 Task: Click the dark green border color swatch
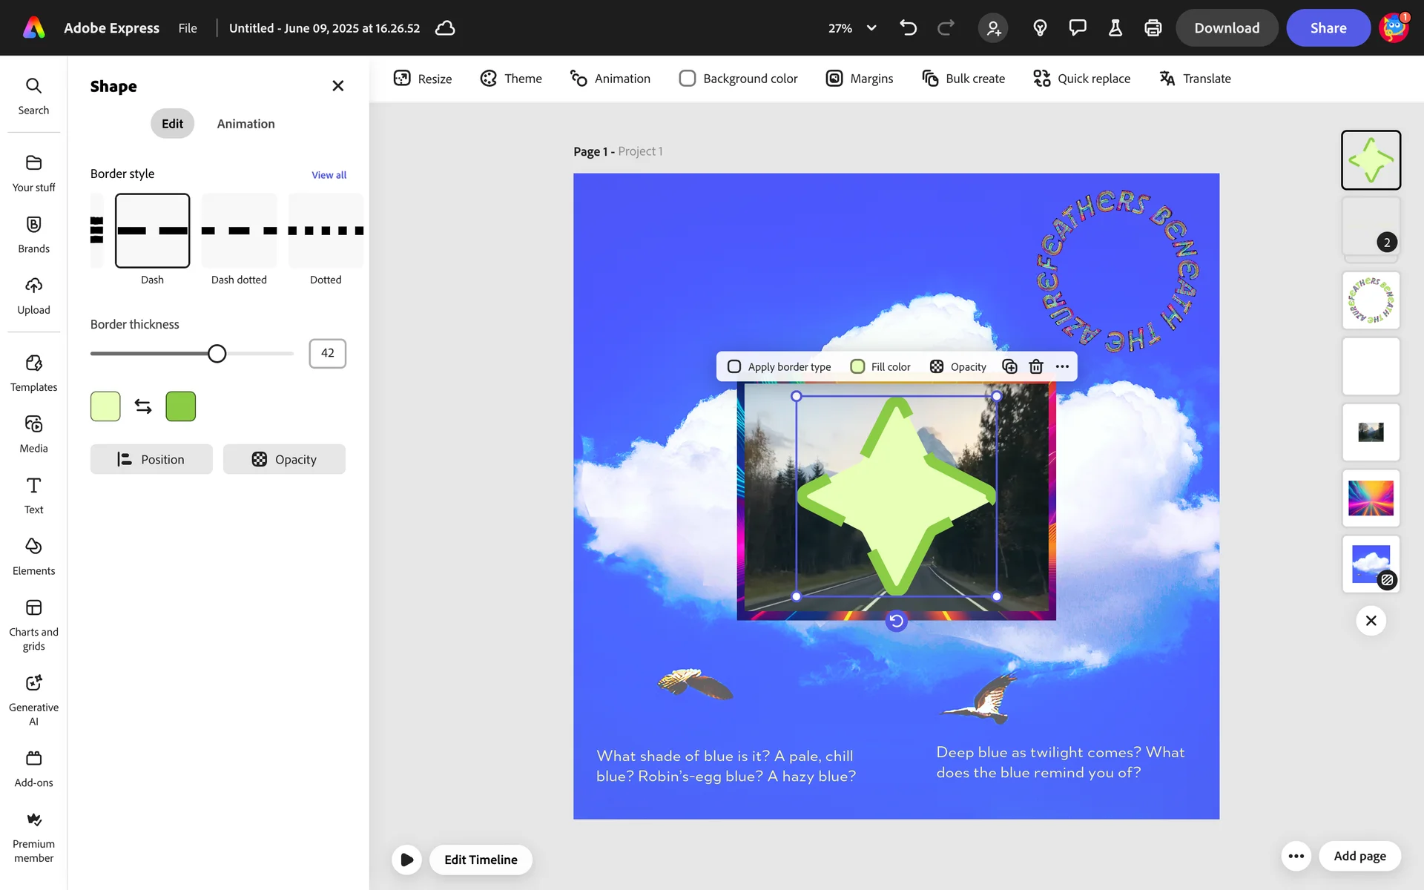click(180, 406)
